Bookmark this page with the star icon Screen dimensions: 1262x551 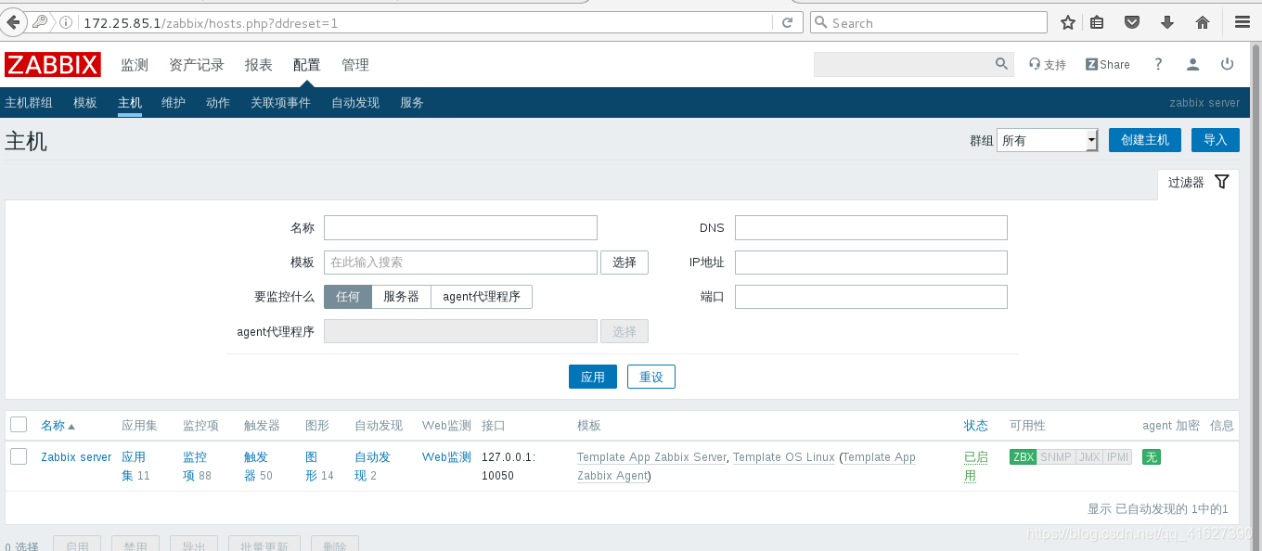[x=1068, y=22]
